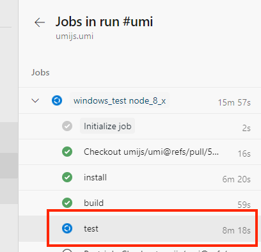
Task: Click the 8m 18s test duration
Action: [x=237, y=230]
